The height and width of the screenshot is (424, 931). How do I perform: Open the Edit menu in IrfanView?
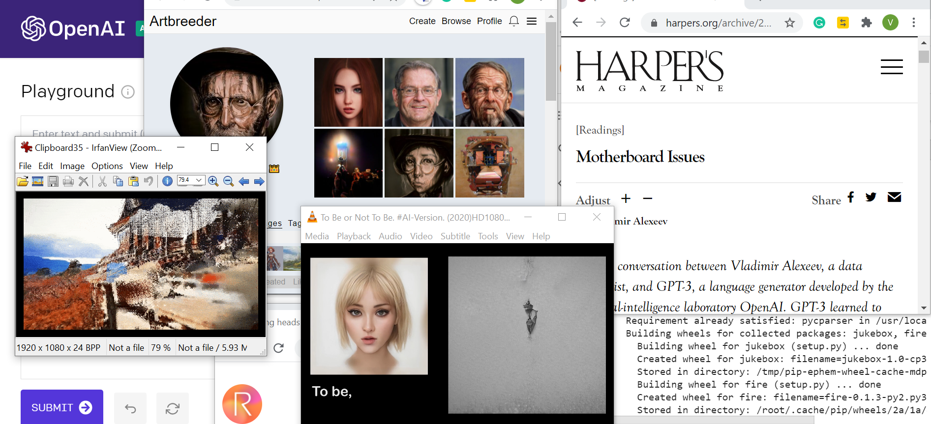point(46,166)
